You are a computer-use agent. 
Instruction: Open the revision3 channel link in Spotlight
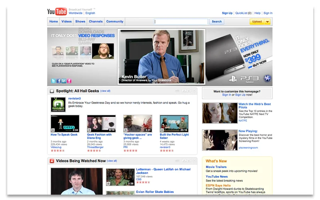pyautogui.click(x=74, y=98)
